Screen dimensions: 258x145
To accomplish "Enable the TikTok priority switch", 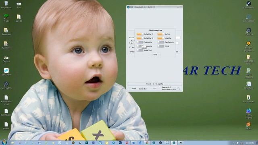I will coord(161,46).
